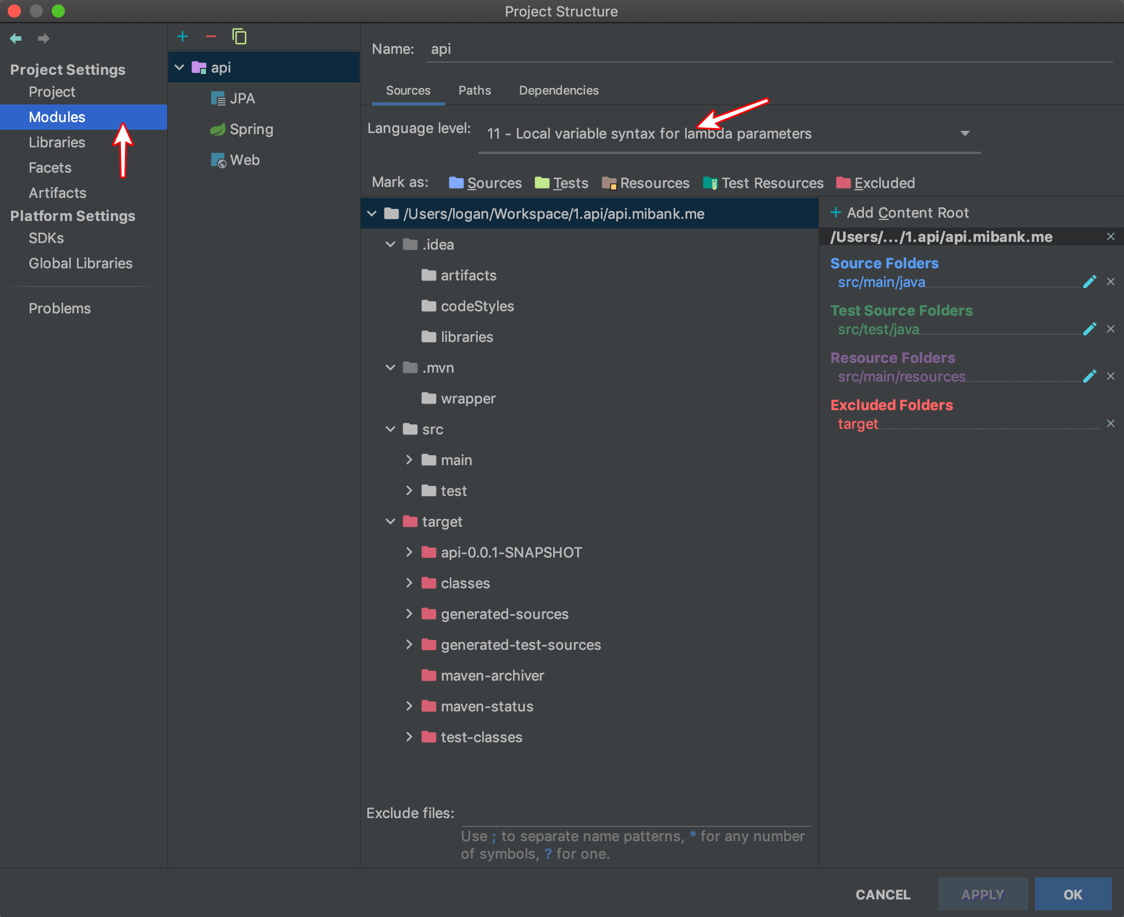Expand the main folder
The height and width of the screenshot is (917, 1124).
(409, 460)
